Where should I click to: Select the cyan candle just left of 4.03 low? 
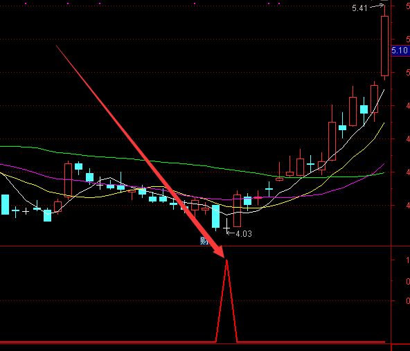(215, 217)
